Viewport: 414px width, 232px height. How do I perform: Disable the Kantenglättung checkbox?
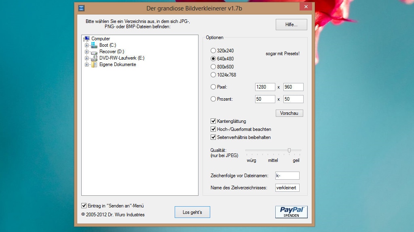pos(213,121)
